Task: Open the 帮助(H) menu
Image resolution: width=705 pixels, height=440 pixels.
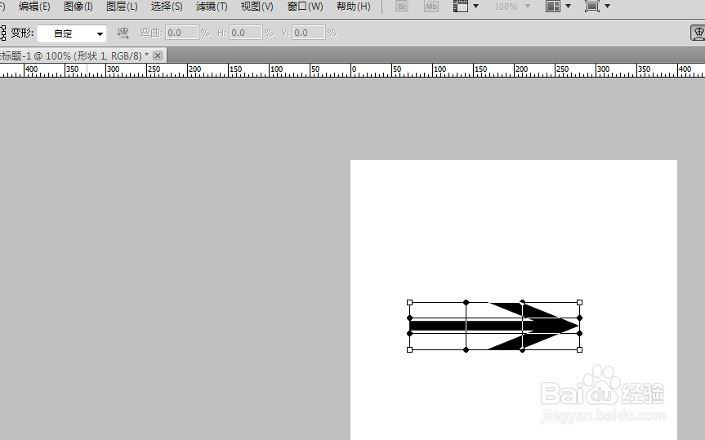Action: (x=354, y=7)
